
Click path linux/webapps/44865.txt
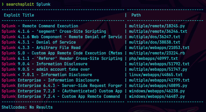(156, 75)
